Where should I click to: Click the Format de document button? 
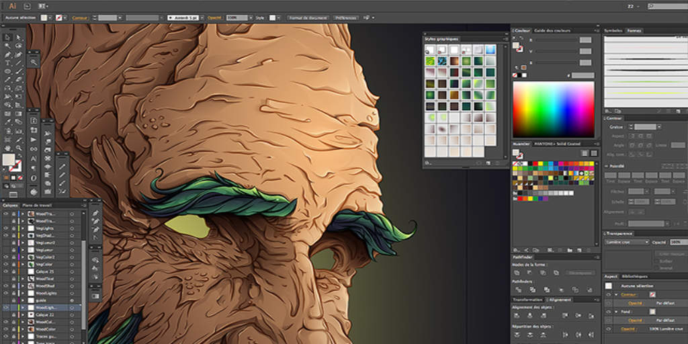point(308,17)
